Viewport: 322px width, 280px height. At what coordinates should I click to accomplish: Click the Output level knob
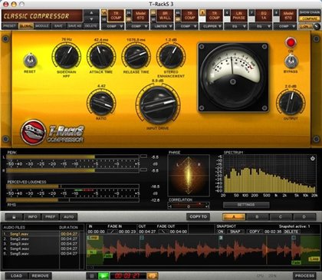pos(291,103)
